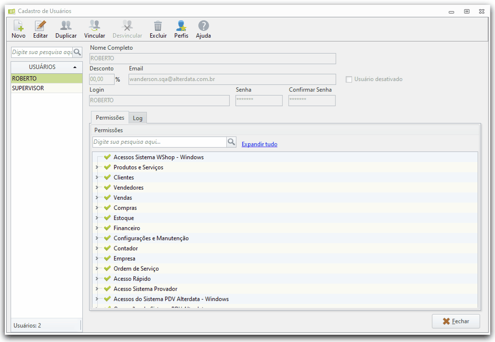This screenshot has height=342, width=495.
Task: Toggle the Estoque permission checkmark
Action: 107,218
